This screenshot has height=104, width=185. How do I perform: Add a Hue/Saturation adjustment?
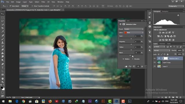pos(158,36)
